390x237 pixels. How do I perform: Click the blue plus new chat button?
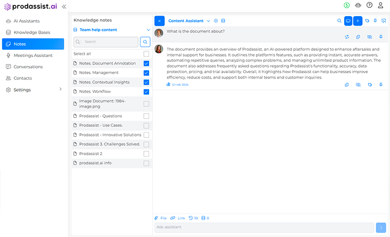pos(358,21)
